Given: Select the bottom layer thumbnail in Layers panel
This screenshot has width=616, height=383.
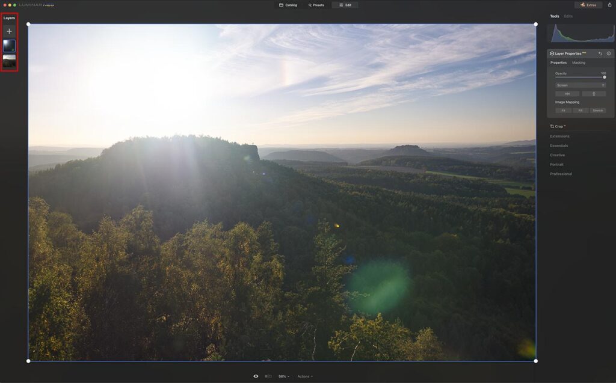Looking at the screenshot, I should [10, 61].
